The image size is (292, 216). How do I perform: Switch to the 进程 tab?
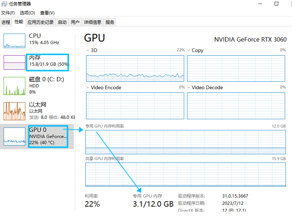(6, 22)
